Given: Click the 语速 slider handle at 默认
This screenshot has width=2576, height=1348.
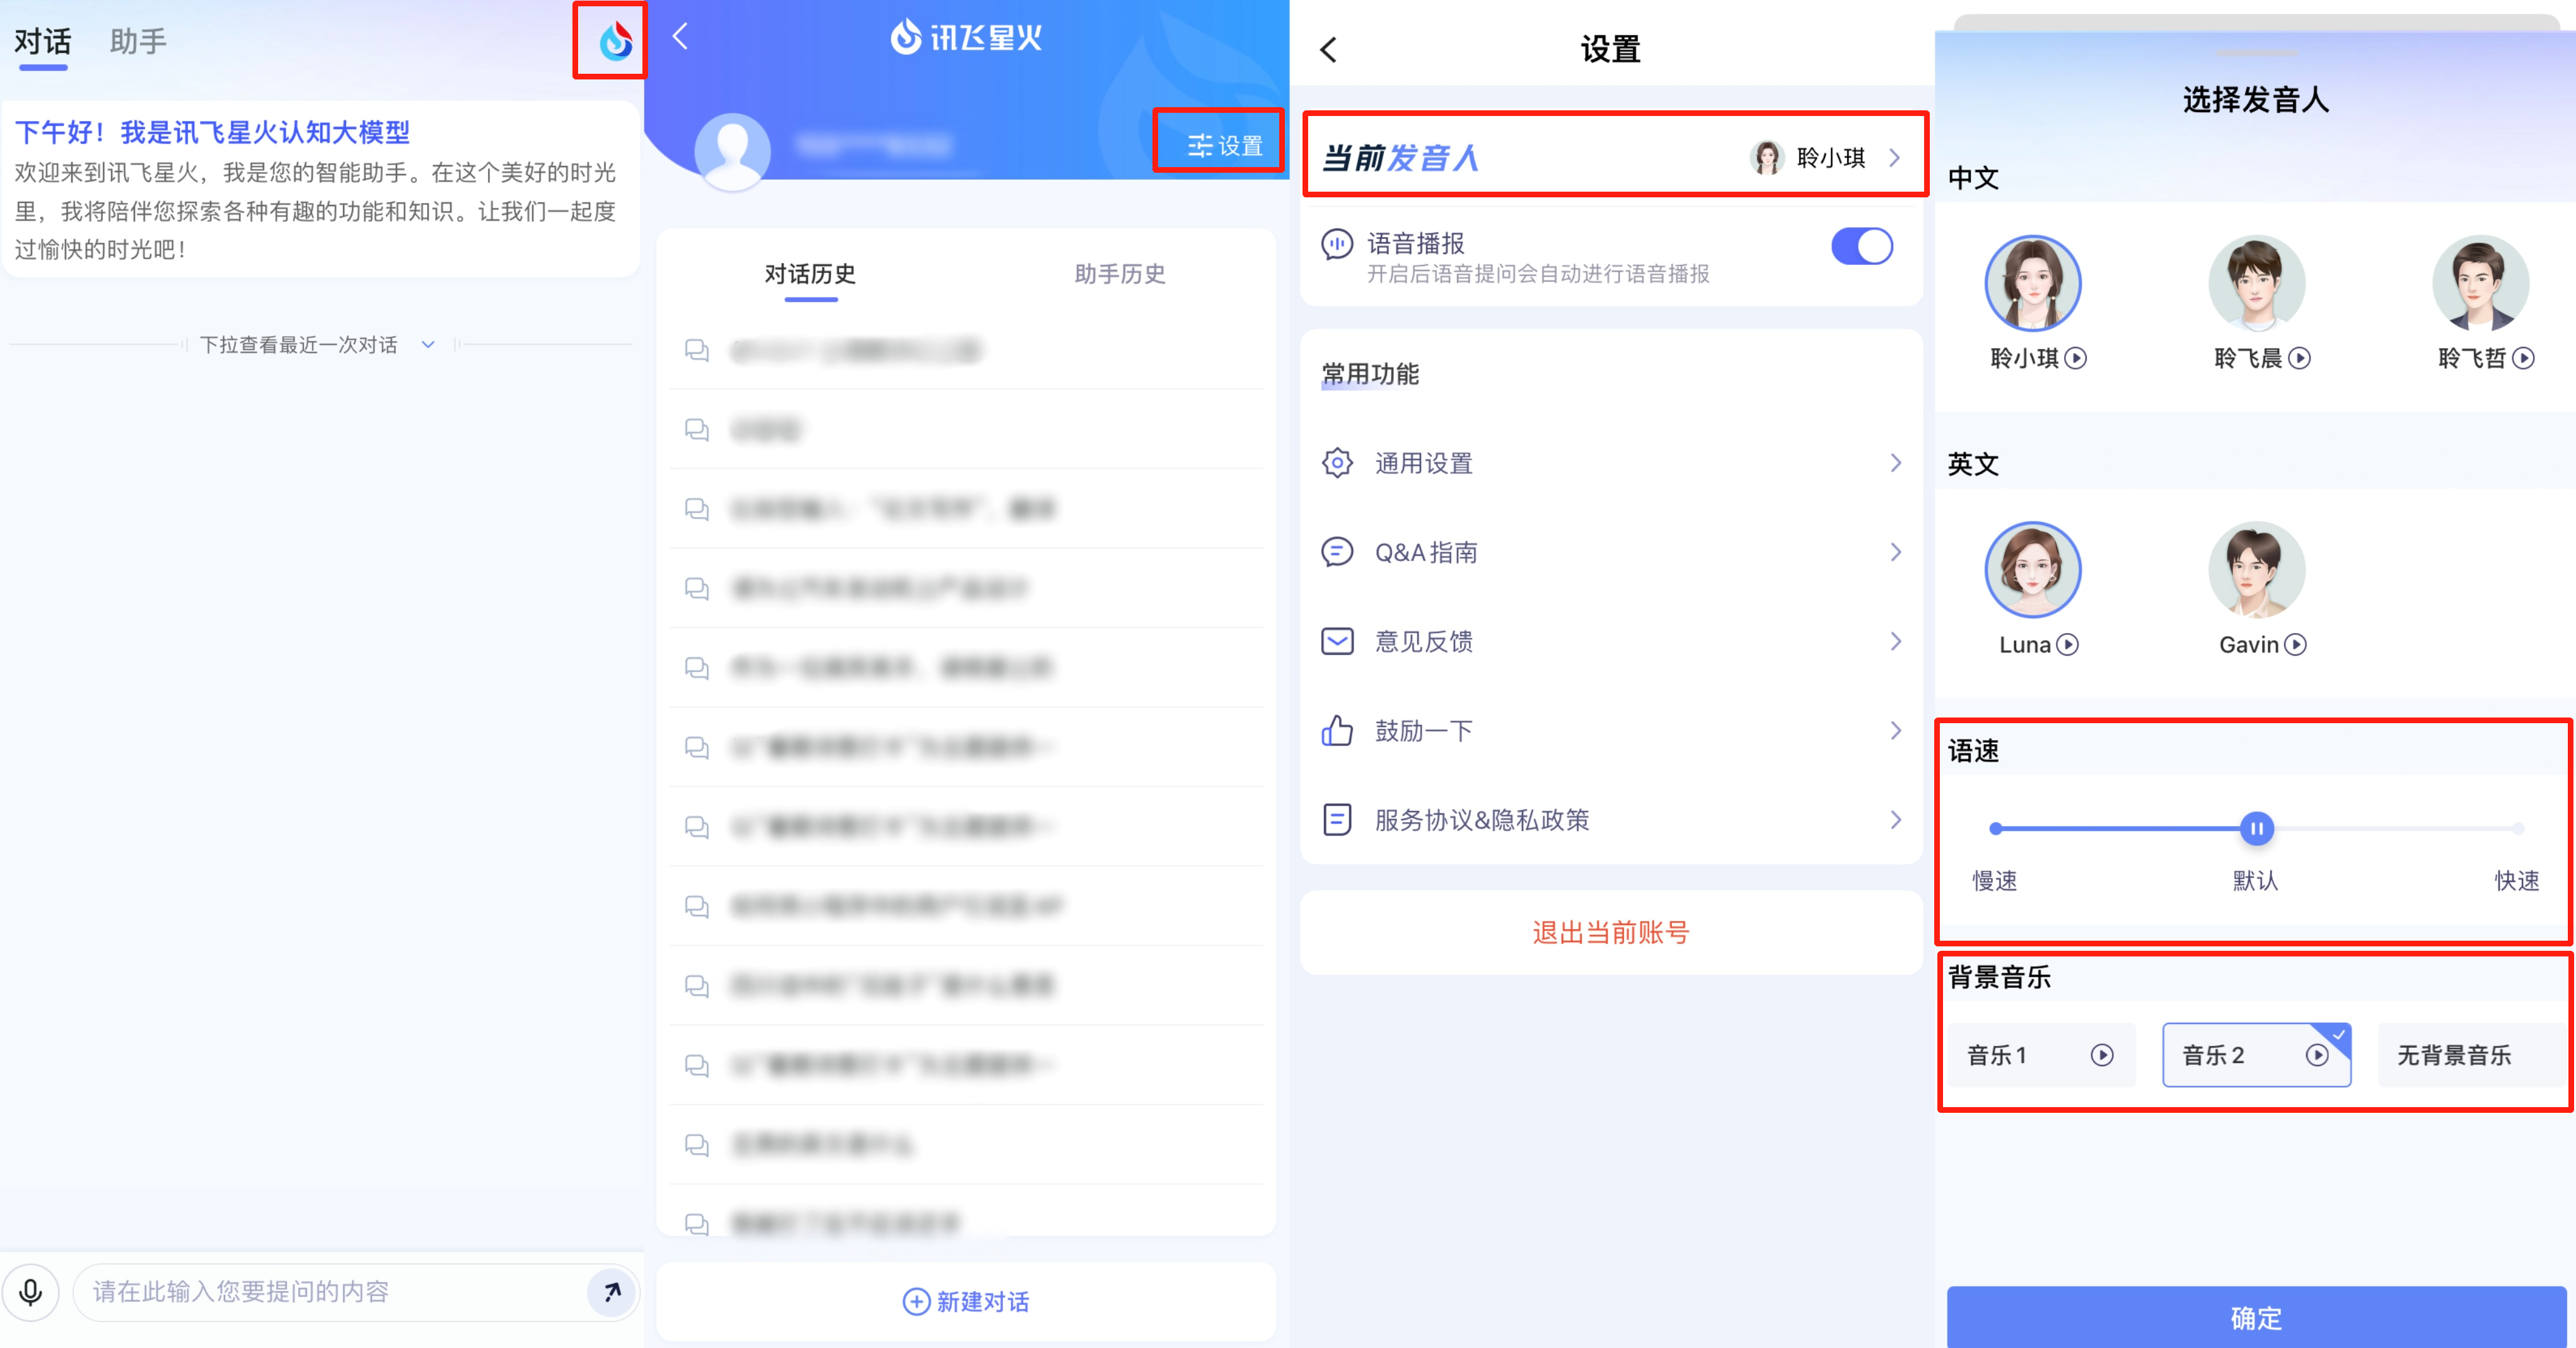Looking at the screenshot, I should click(x=2256, y=828).
